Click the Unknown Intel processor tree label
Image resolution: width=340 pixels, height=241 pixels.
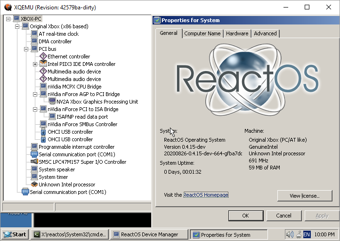67,185
